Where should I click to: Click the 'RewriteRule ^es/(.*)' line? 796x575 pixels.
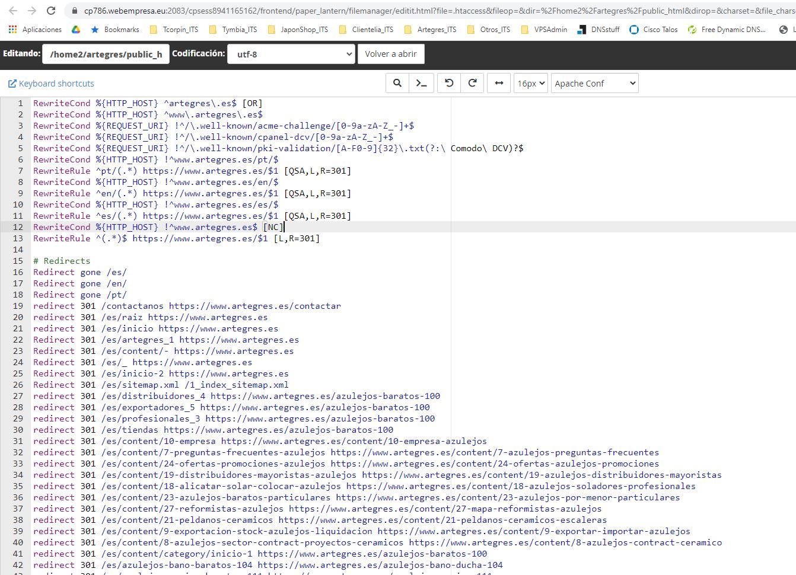pos(192,216)
